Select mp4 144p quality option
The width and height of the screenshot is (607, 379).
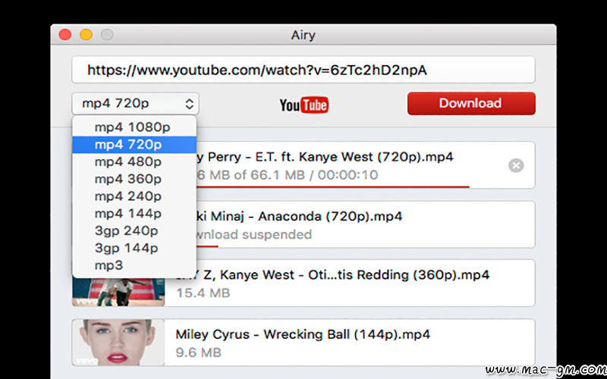coord(134,214)
